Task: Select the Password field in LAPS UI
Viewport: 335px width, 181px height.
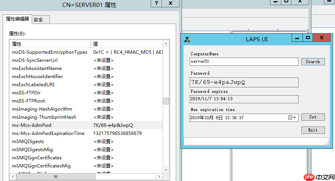Action: pyautogui.click(x=244, y=82)
